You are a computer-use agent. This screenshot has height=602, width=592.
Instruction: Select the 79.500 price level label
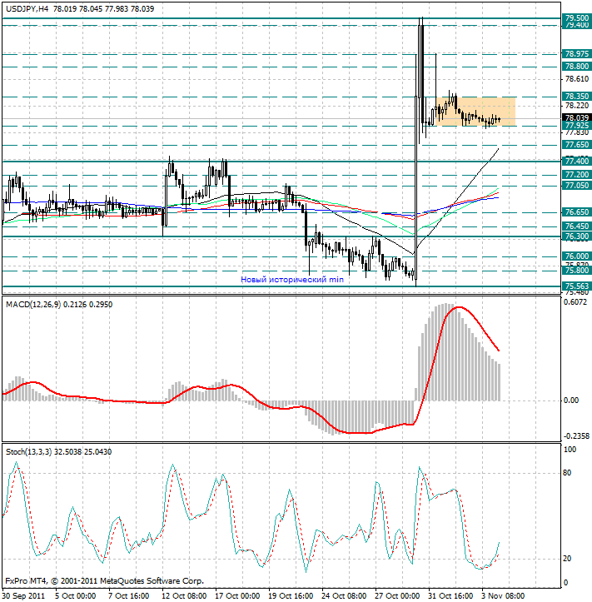(x=577, y=17)
